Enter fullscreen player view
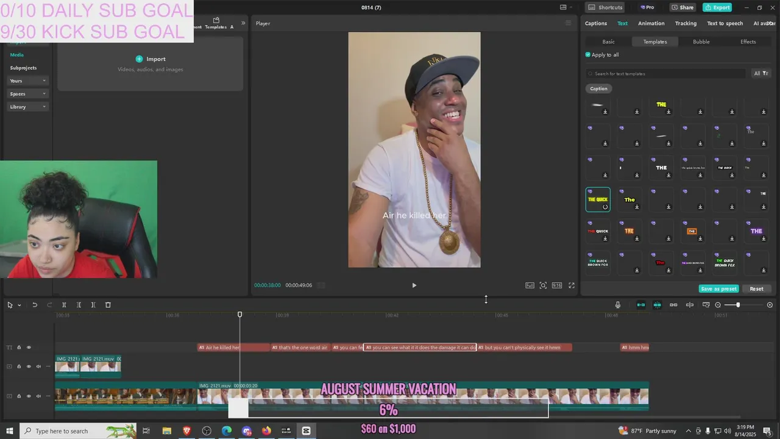 [x=572, y=285]
